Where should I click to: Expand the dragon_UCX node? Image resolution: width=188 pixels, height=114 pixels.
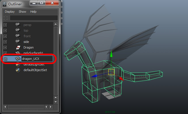(5, 59)
